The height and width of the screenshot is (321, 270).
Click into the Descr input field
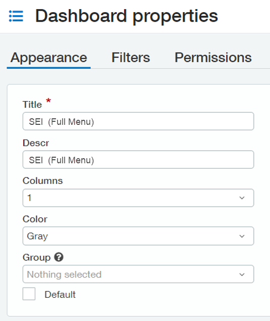click(x=138, y=160)
